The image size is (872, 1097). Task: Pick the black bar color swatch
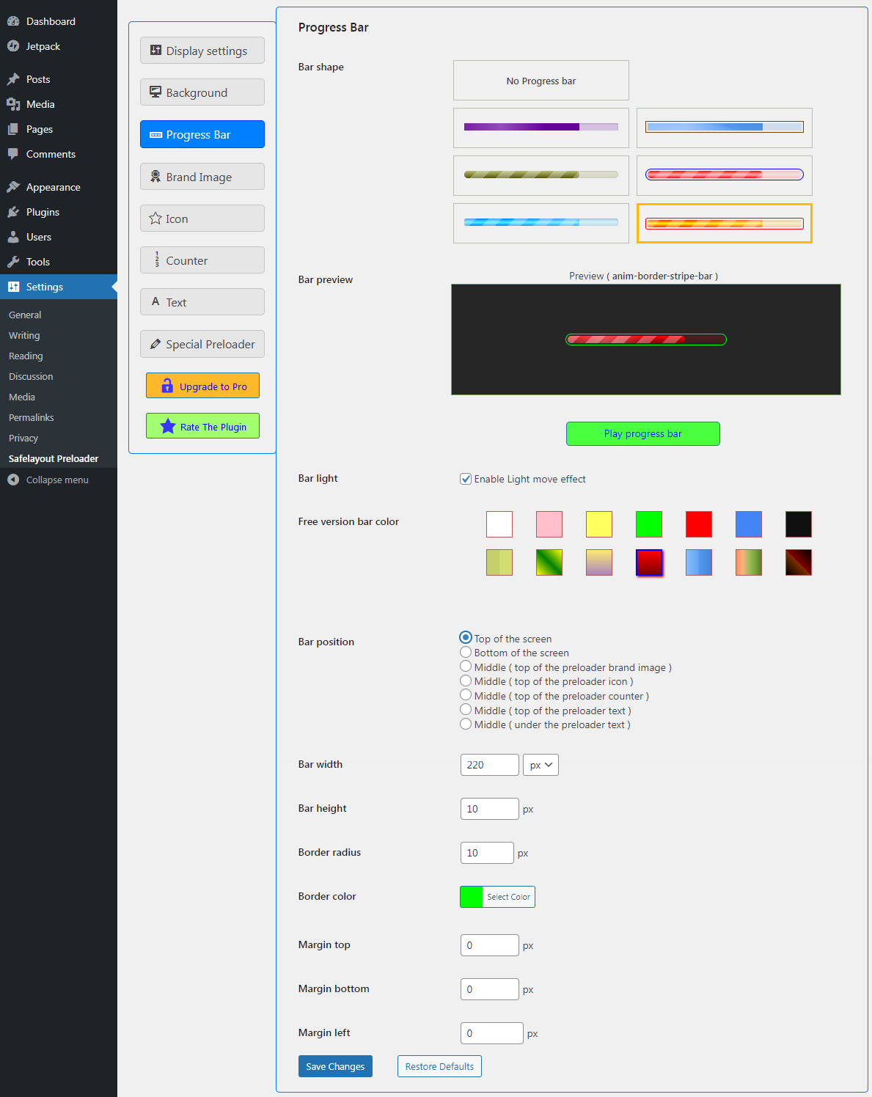[x=799, y=524]
